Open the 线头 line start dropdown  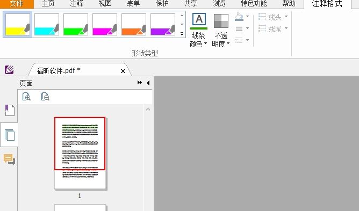point(273,17)
